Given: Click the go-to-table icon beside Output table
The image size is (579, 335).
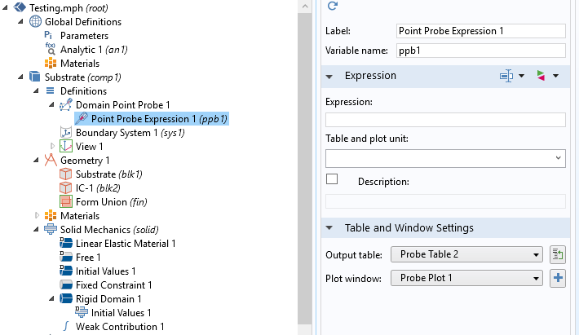Looking at the screenshot, I should click(559, 254).
